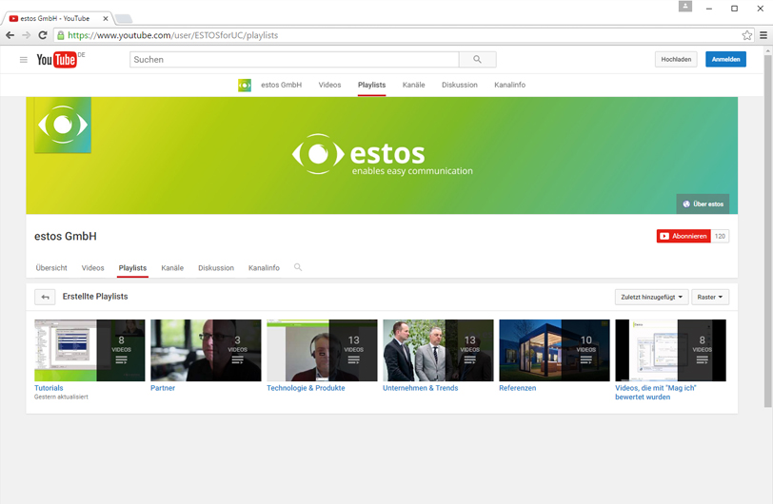
Task: Click the liked videos playlist thumbnail
Action: [670, 350]
